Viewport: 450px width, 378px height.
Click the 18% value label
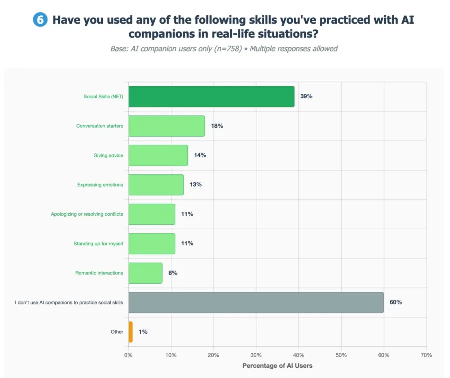tap(217, 126)
